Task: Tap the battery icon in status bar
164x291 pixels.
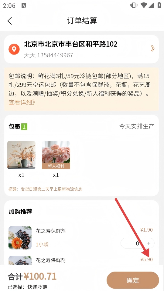Action: click(x=159, y=5)
